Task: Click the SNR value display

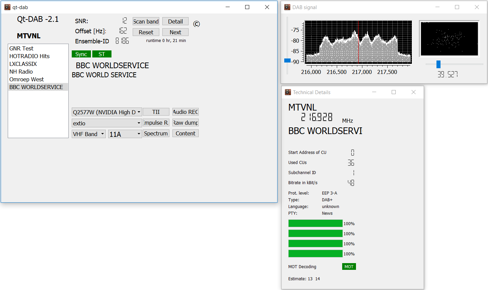Action: click(124, 21)
